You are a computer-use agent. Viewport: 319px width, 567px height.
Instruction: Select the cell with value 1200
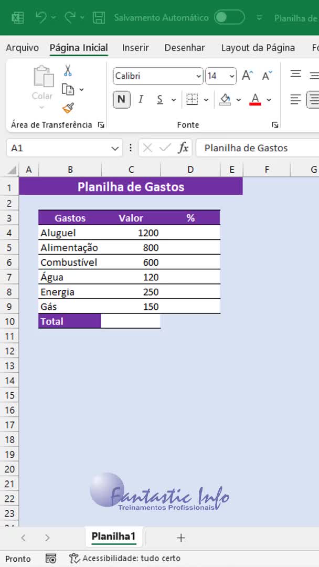[131, 233]
